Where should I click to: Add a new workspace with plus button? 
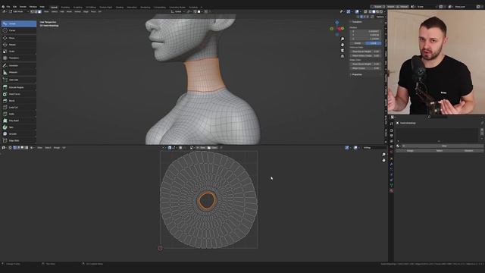click(x=202, y=7)
